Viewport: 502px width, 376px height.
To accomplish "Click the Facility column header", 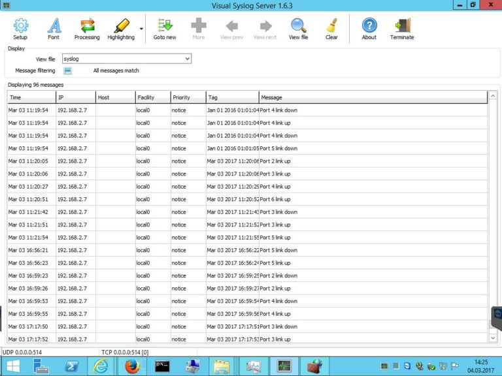I will pyautogui.click(x=152, y=97).
